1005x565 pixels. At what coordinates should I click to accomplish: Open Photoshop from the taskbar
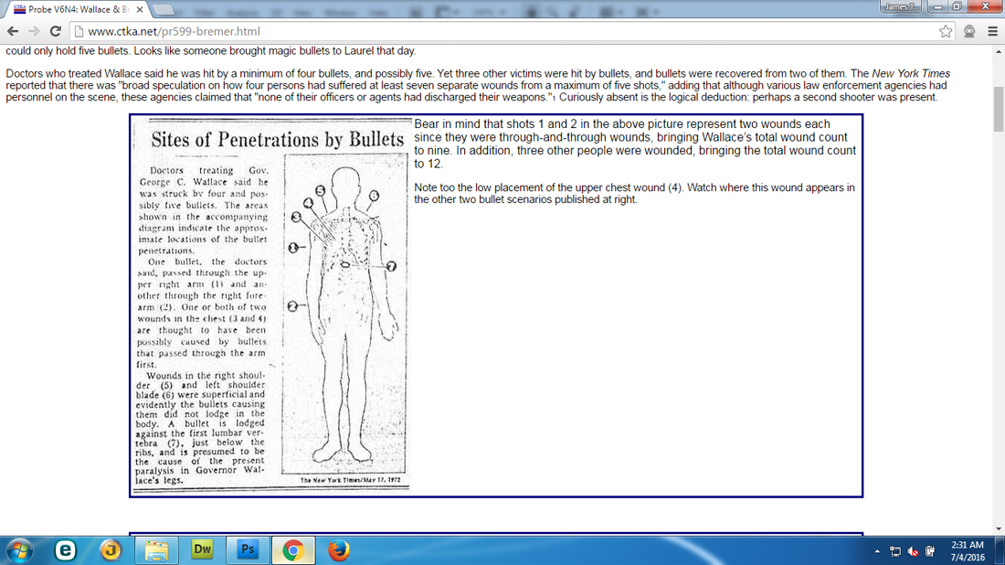247,550
